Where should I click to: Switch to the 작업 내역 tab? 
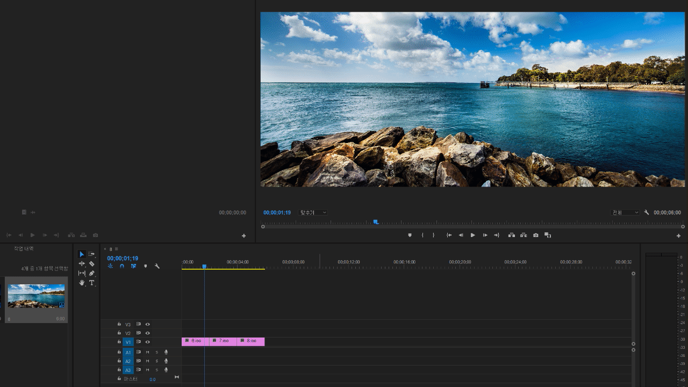pyautogui.click(x=24, y=249)
